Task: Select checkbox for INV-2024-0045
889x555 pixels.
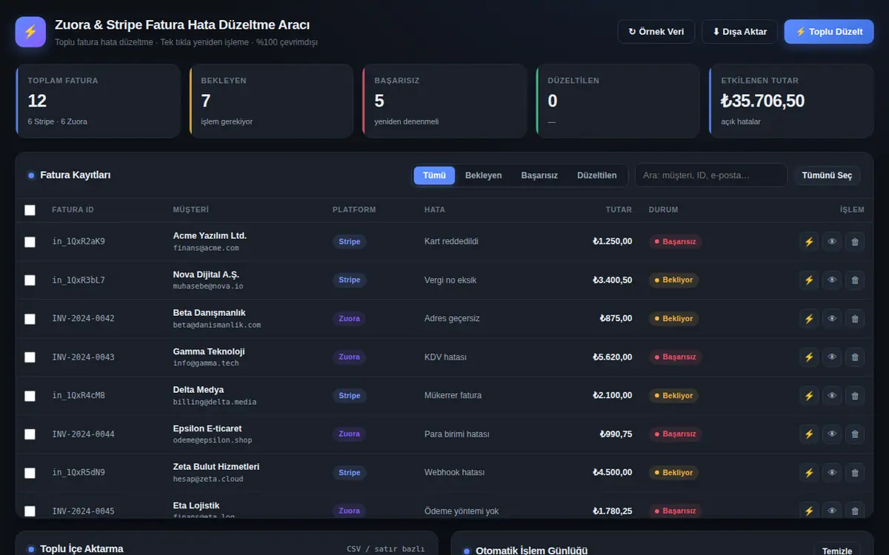Action: pyautogui.click(x=30, y=511)
